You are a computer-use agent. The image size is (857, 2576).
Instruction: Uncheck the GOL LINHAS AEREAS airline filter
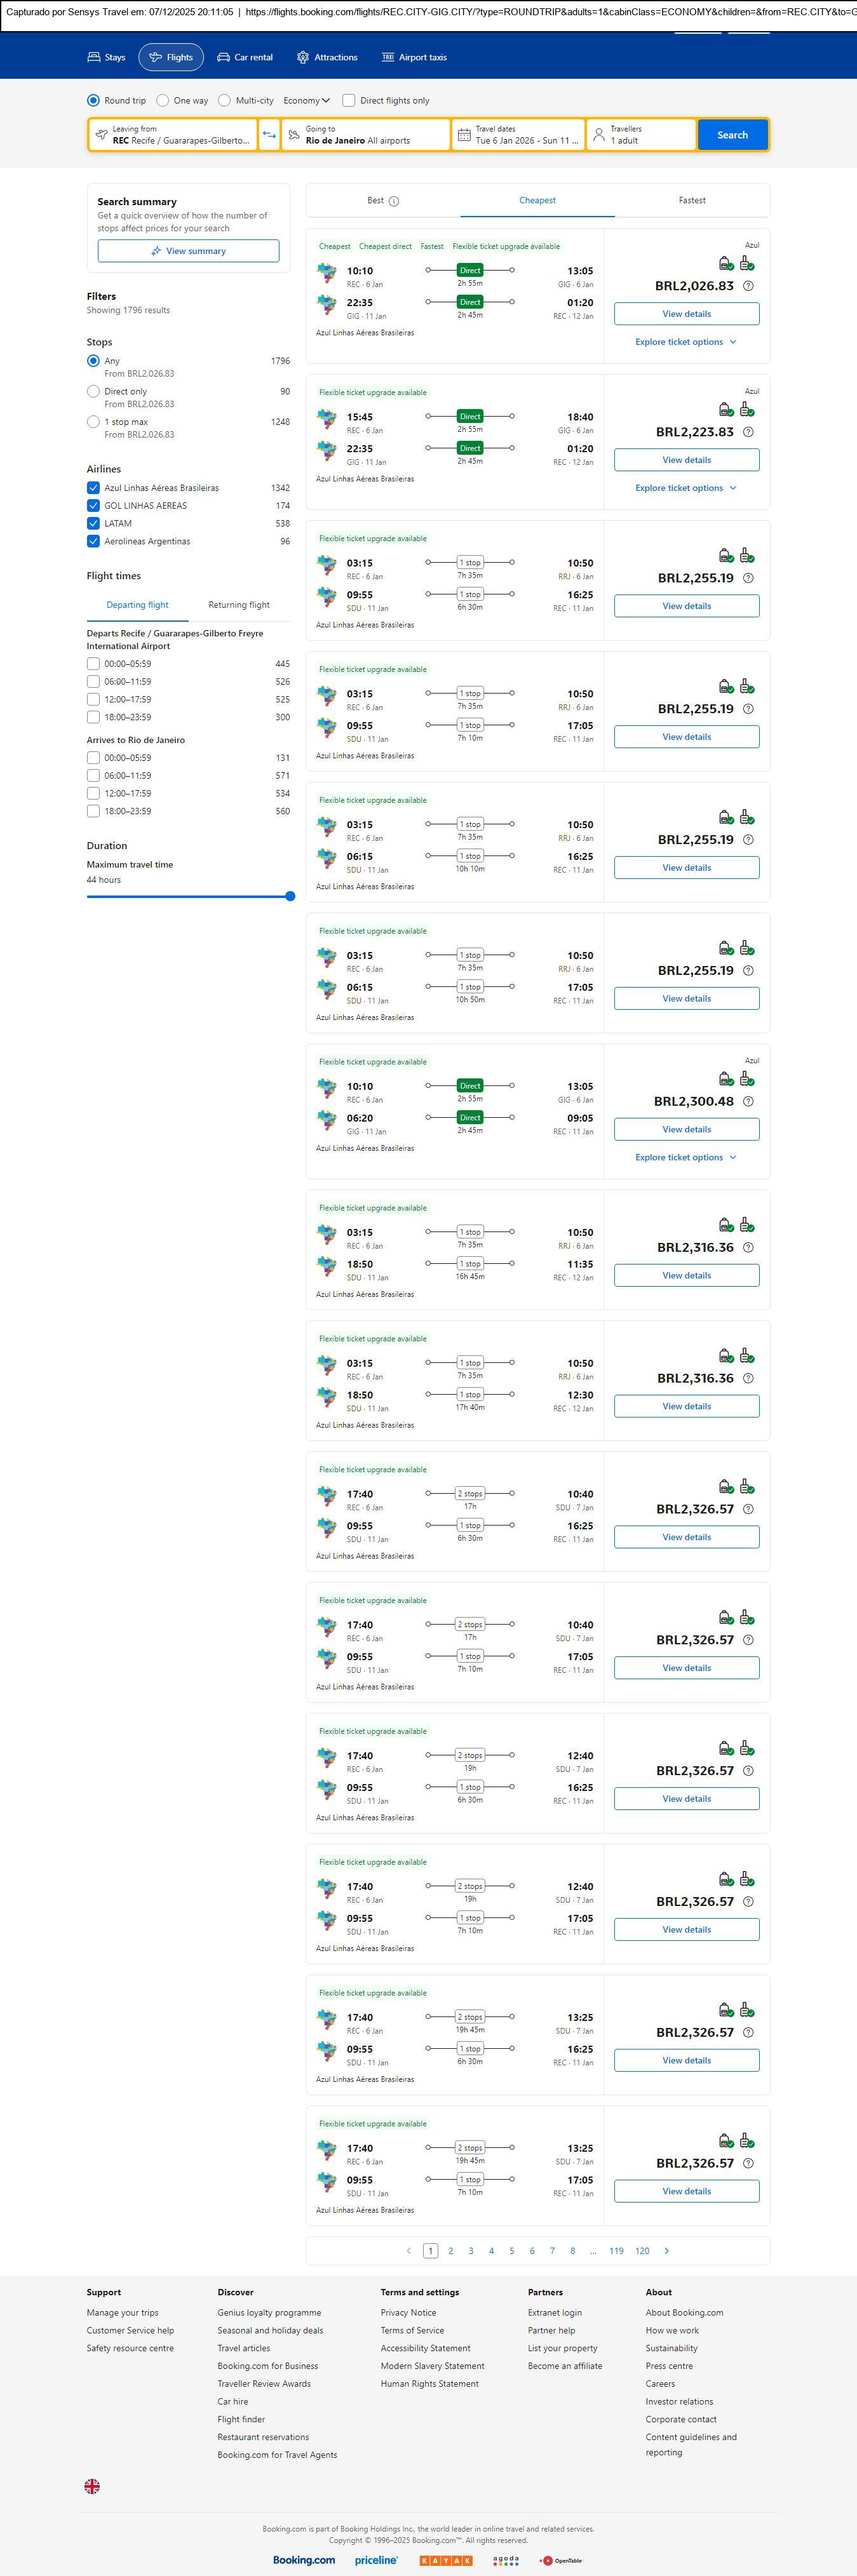[93, 506]
